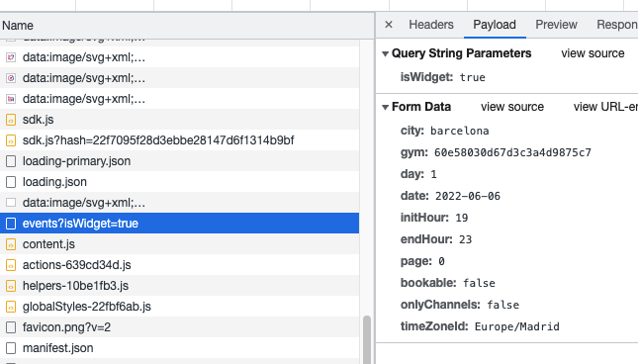Click document icon beside favicon.png?v=2
This screenshot has width=638, height=364.
[11, 327]
